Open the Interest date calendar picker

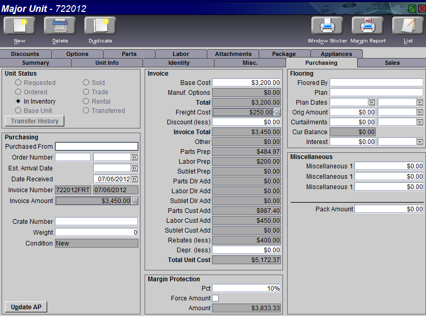tap(420, 142)
